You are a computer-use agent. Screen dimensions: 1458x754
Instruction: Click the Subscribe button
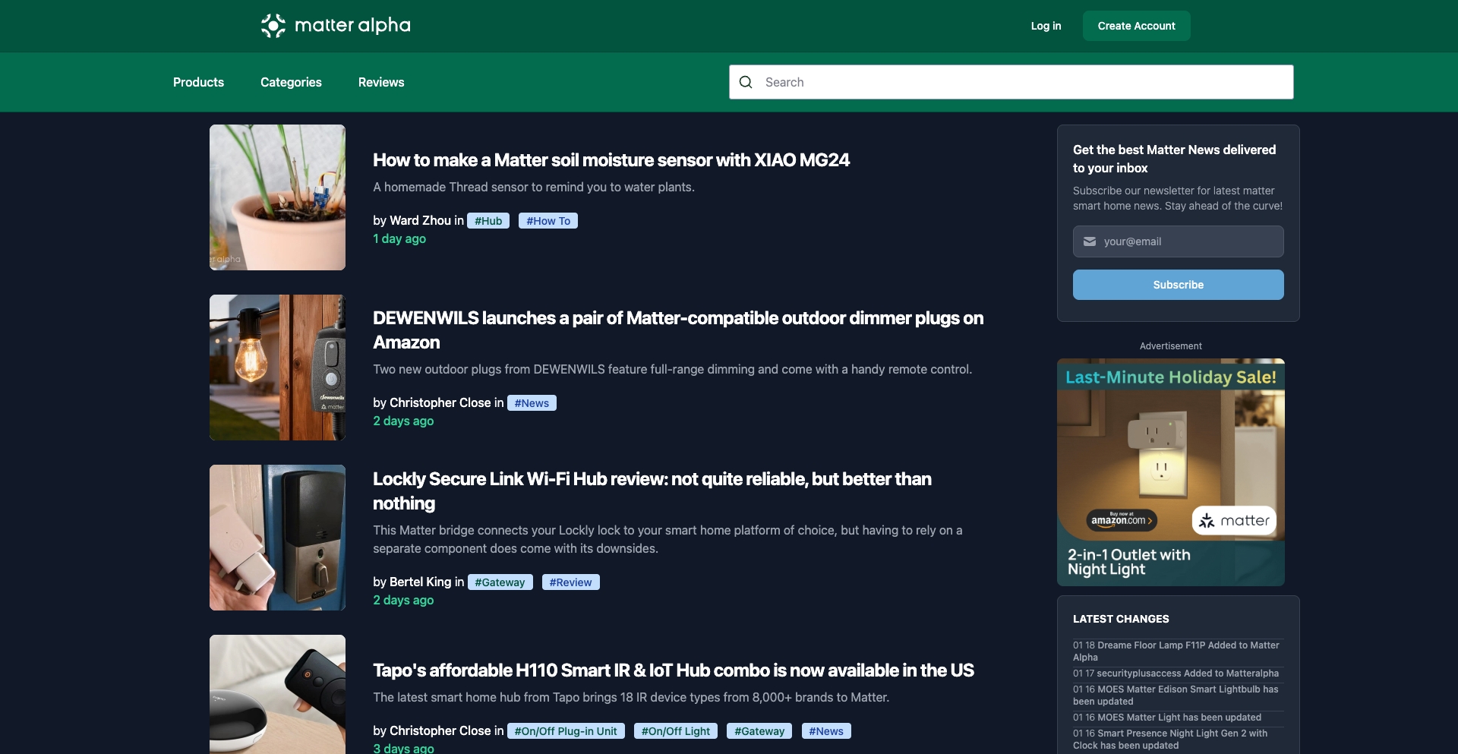click(x=1177, y=284)
